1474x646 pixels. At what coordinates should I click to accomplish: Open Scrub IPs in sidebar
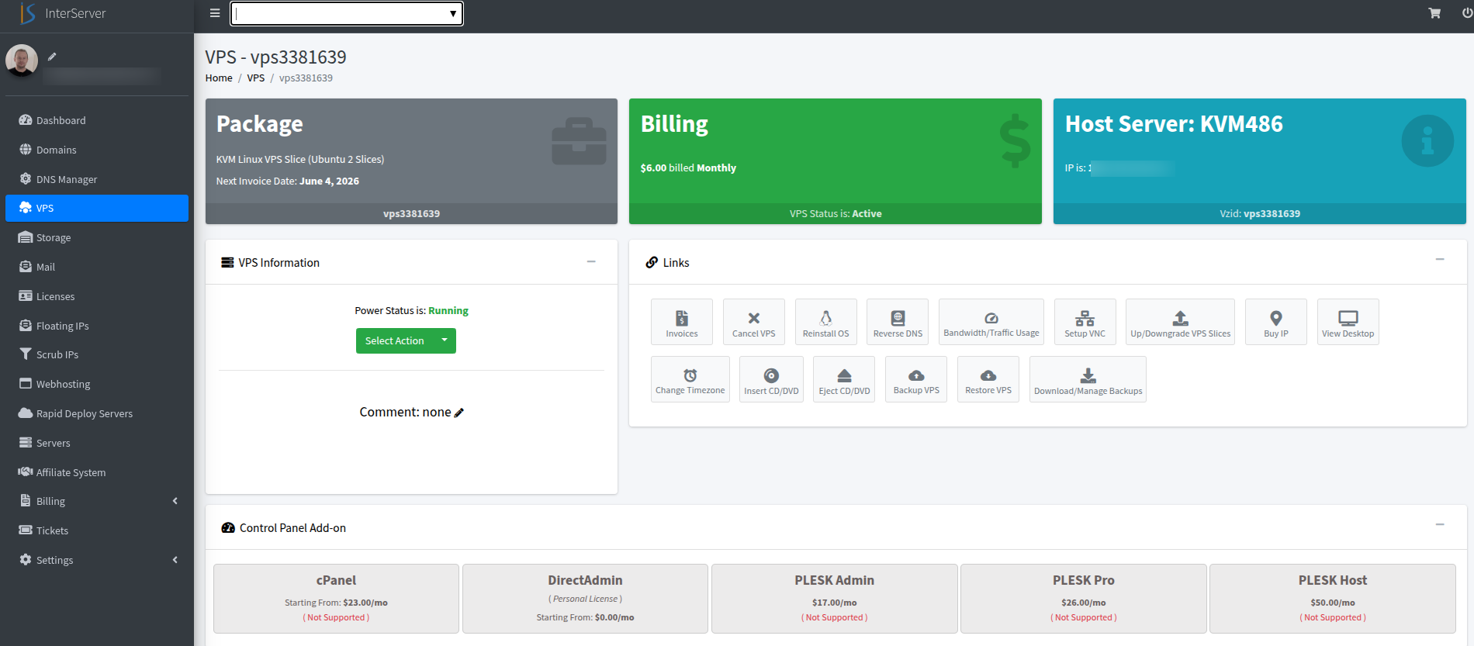pos(97,354)
